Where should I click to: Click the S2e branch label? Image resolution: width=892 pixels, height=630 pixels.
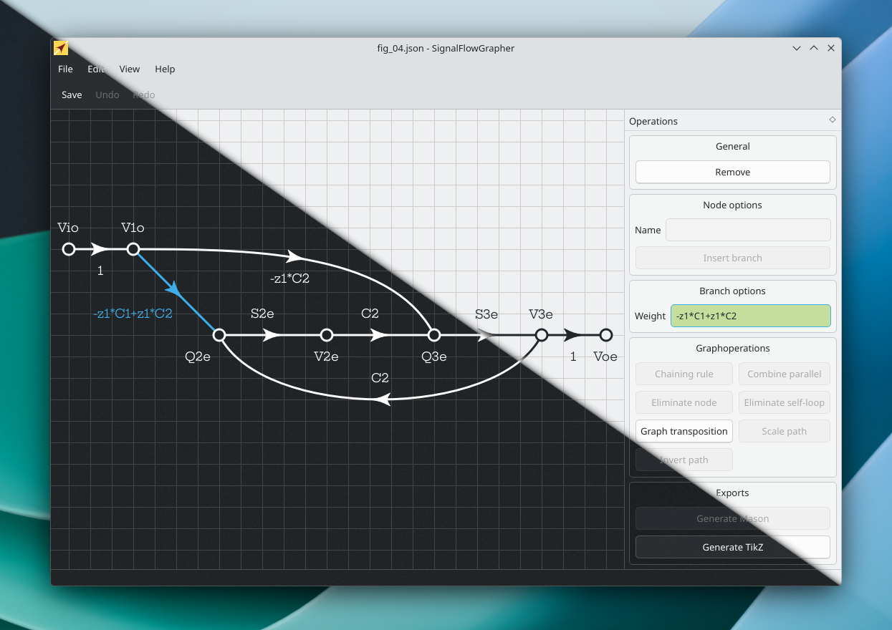tap(262, 314)
